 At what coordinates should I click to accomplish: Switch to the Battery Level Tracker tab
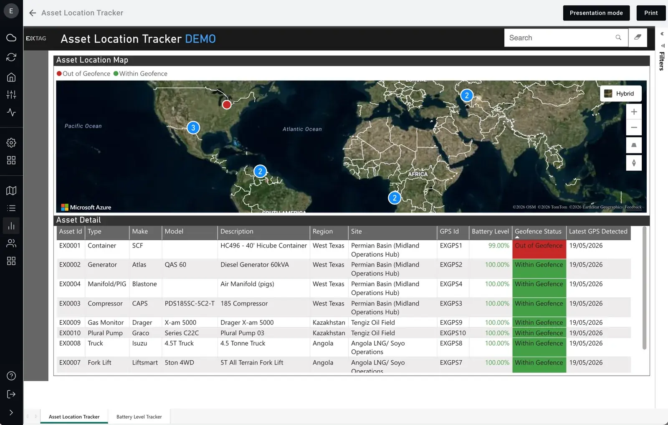139,417
